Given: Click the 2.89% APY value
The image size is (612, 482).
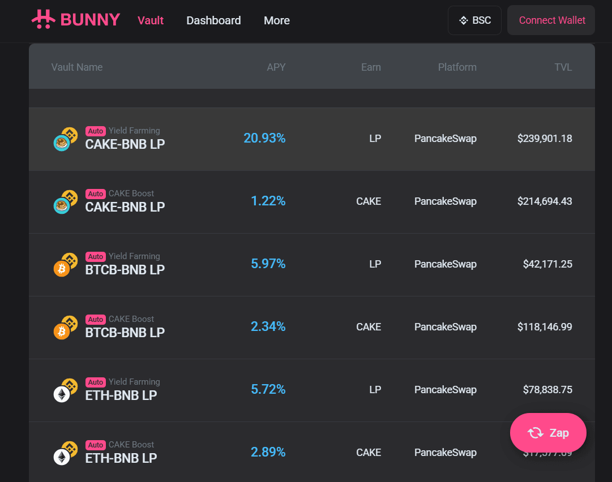Looking at the screenshot, I should click(268, 452).
